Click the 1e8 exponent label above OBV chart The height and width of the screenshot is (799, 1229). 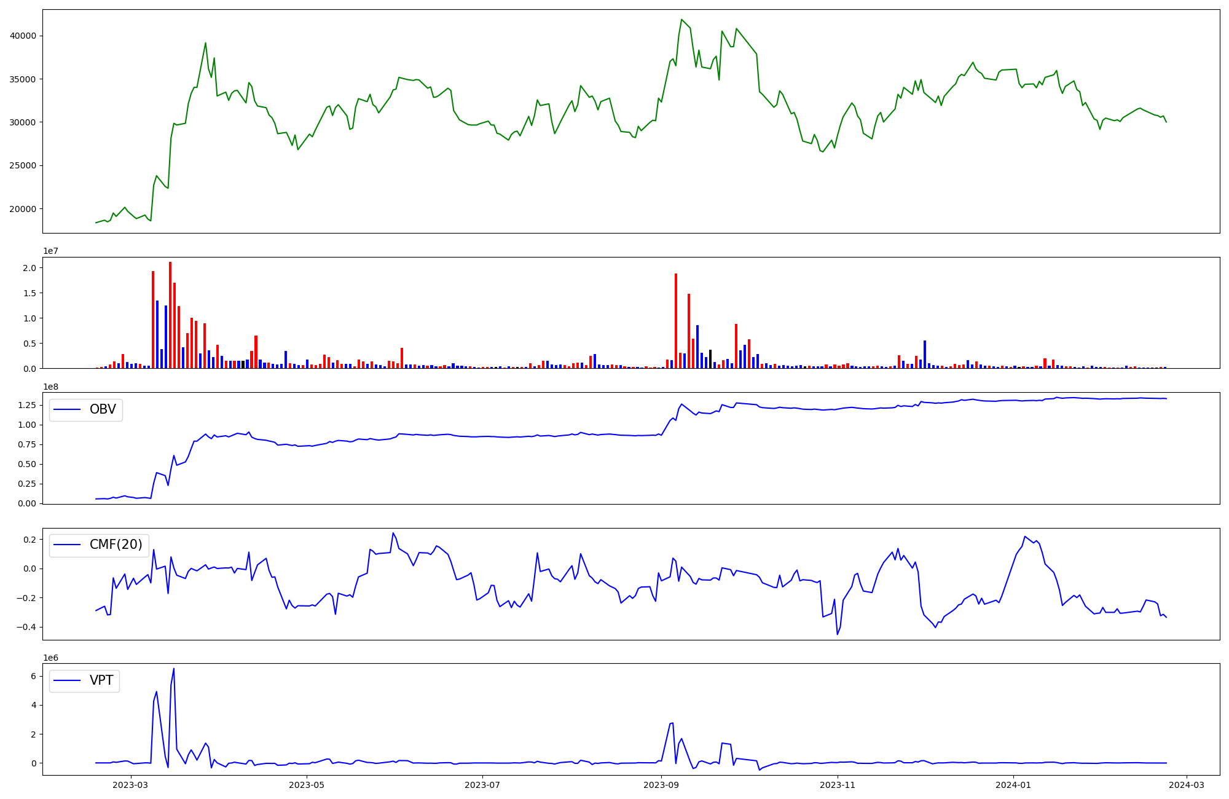(50, 387)
